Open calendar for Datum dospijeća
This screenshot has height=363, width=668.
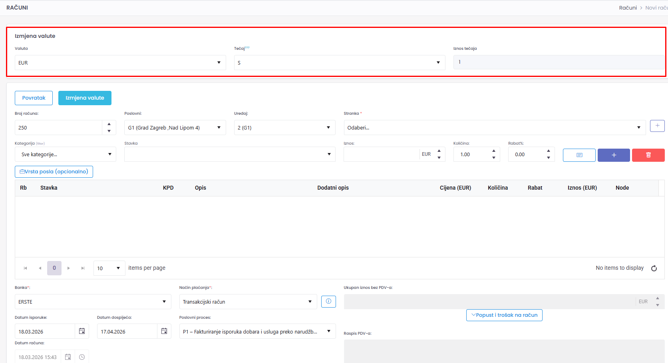[x=164, y=331]
